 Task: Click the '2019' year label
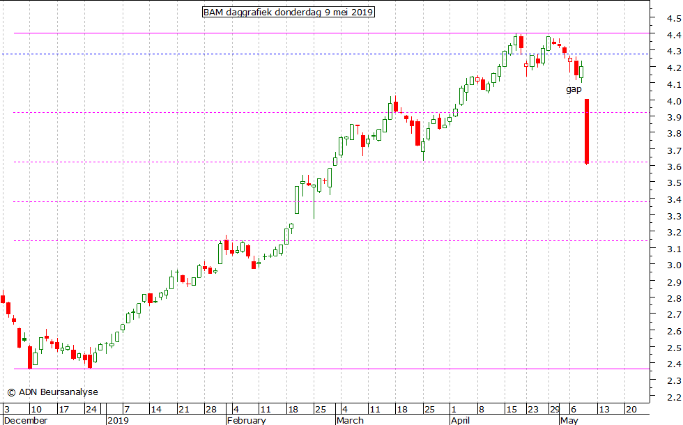point(118,420)
